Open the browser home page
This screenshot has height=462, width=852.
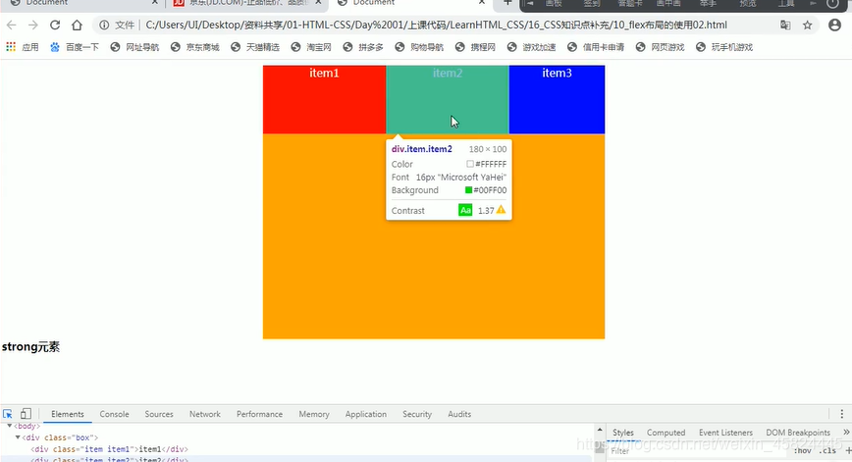click(77, 25)
